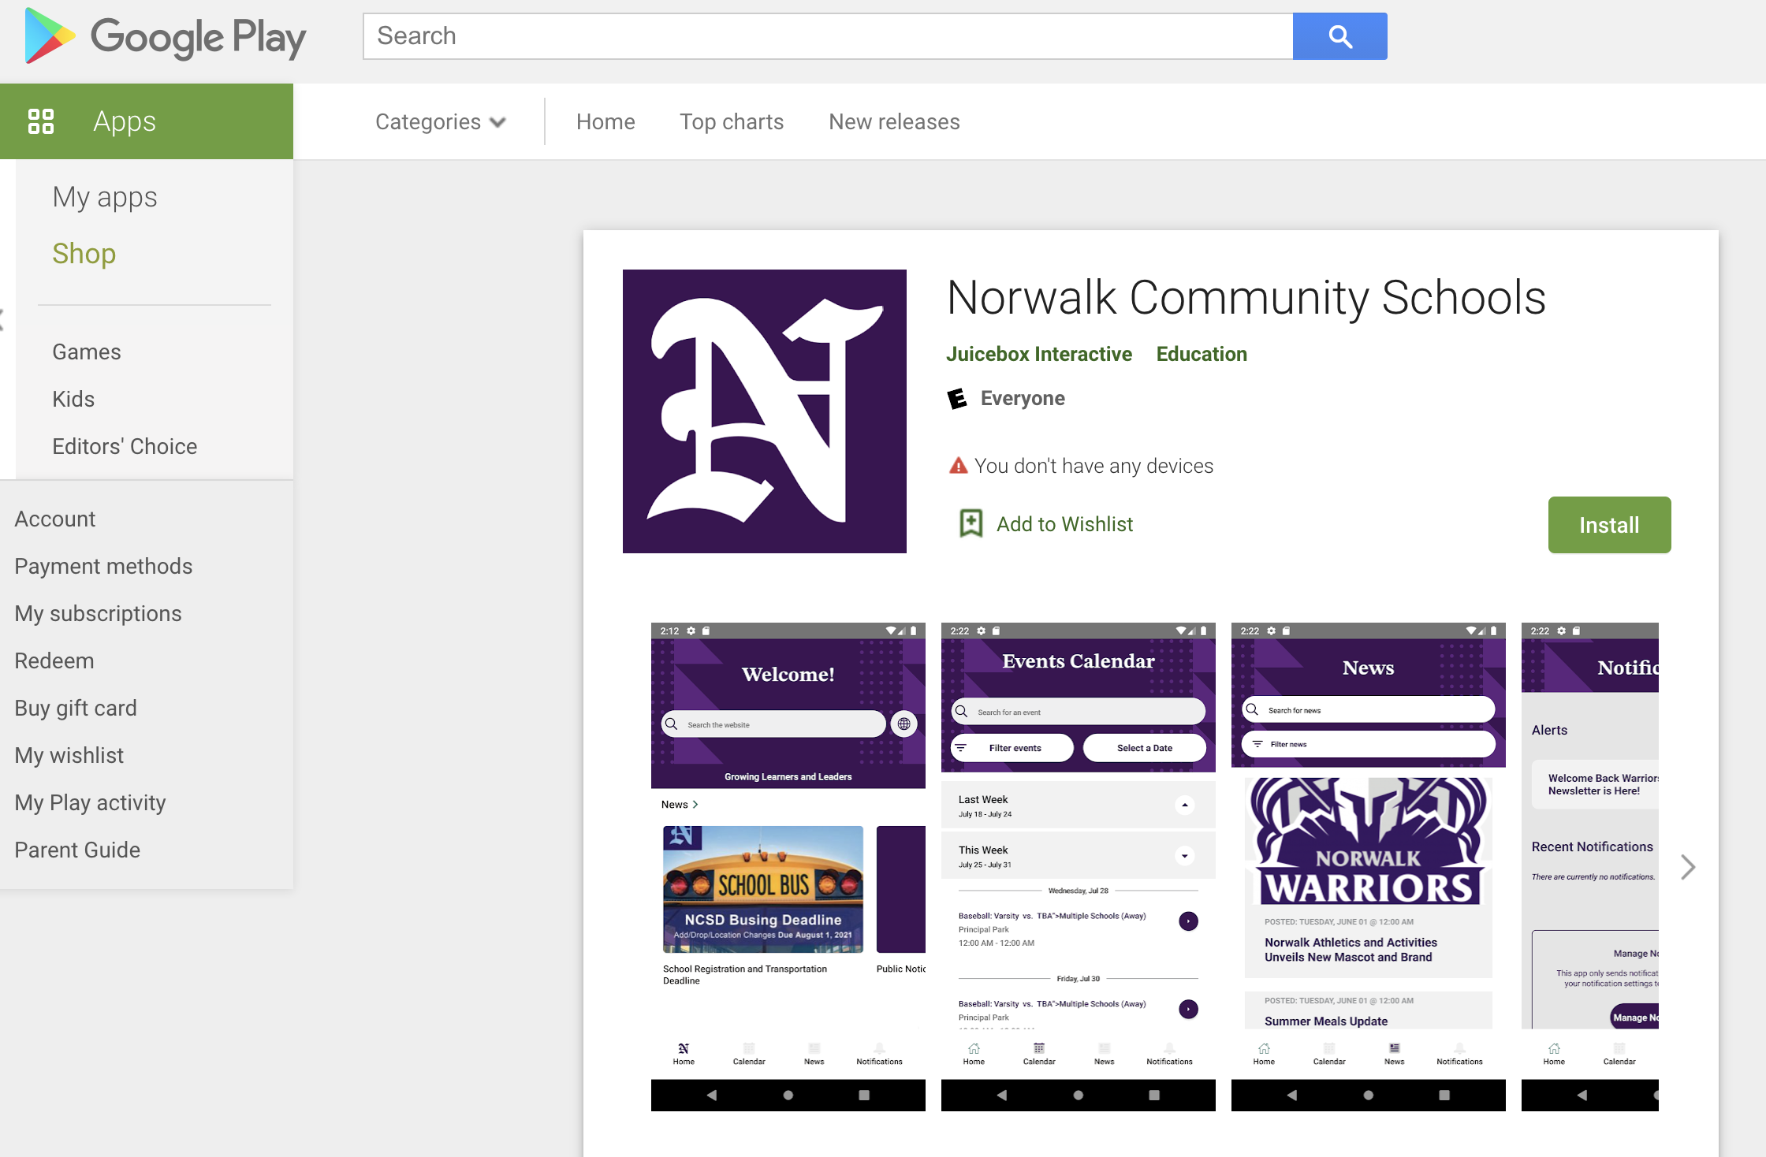
Task: Open the Events Calendar screenshot thumbnail
Action: 1079,867
